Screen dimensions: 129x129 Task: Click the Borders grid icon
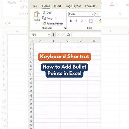pyautogui.click(x=91, y=21)
